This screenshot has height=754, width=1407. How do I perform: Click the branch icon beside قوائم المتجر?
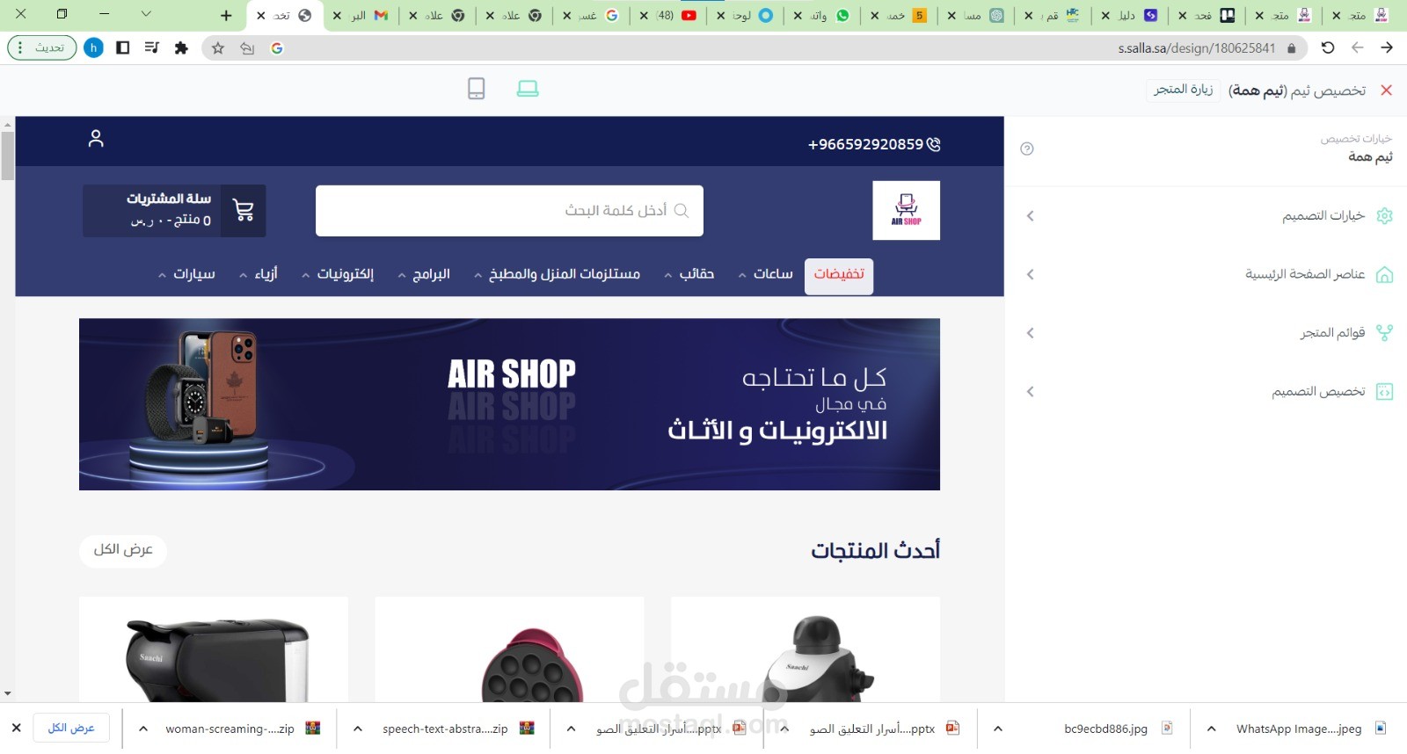pos(1384,333)
